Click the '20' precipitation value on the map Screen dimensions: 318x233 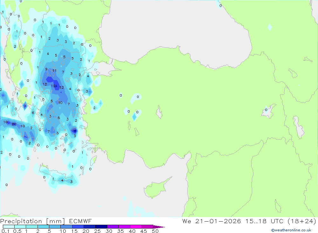[x=14, y=124]
